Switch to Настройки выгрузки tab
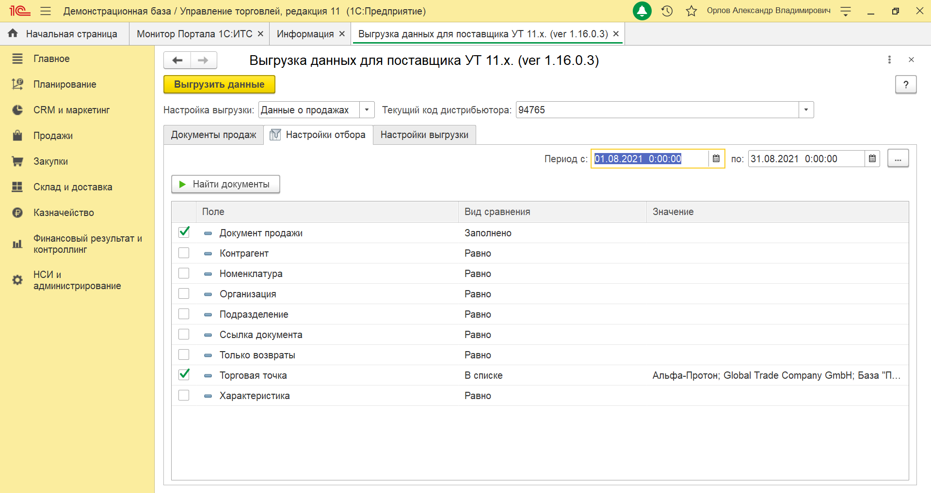This screenshot has width=931, height=493. [424, 135]
